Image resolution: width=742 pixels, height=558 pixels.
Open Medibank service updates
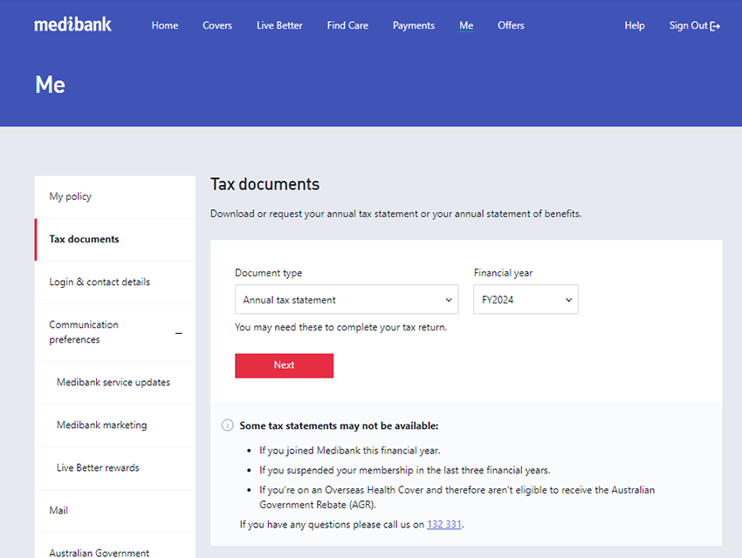[x=115, y=382]
